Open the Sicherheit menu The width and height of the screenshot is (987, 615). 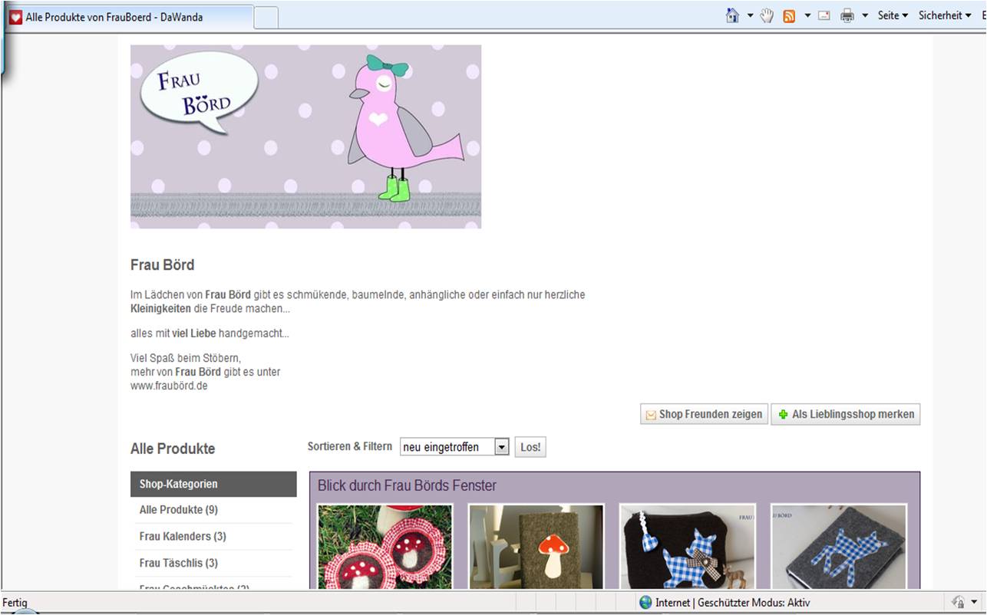945,15
